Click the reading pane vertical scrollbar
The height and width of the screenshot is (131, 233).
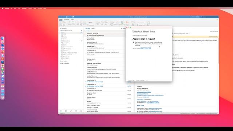click(218, 51)
